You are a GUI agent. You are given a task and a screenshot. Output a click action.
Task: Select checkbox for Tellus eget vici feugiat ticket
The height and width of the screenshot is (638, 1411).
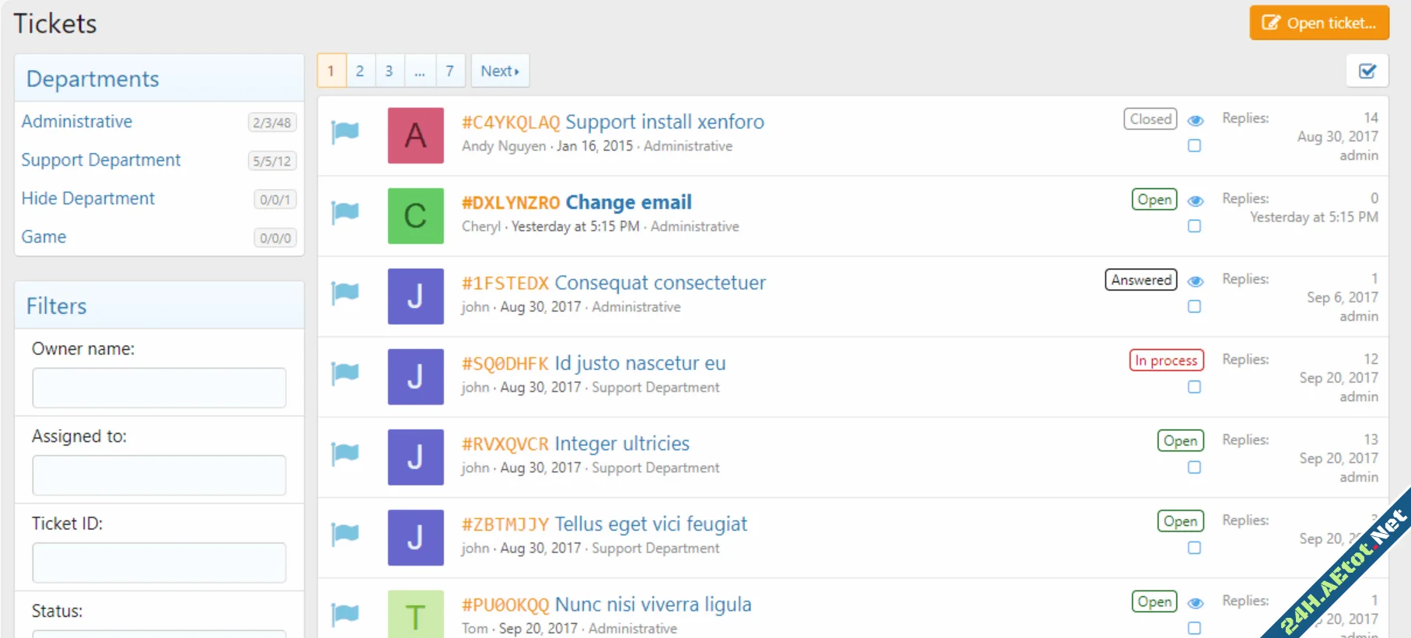[x=1194, y=548]
